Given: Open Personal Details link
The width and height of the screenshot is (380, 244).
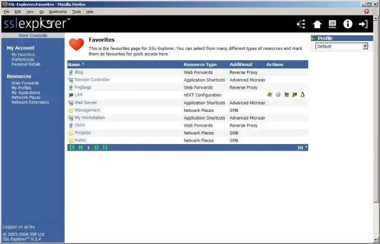Looking at the screenshot, I should tap(26, 64).
